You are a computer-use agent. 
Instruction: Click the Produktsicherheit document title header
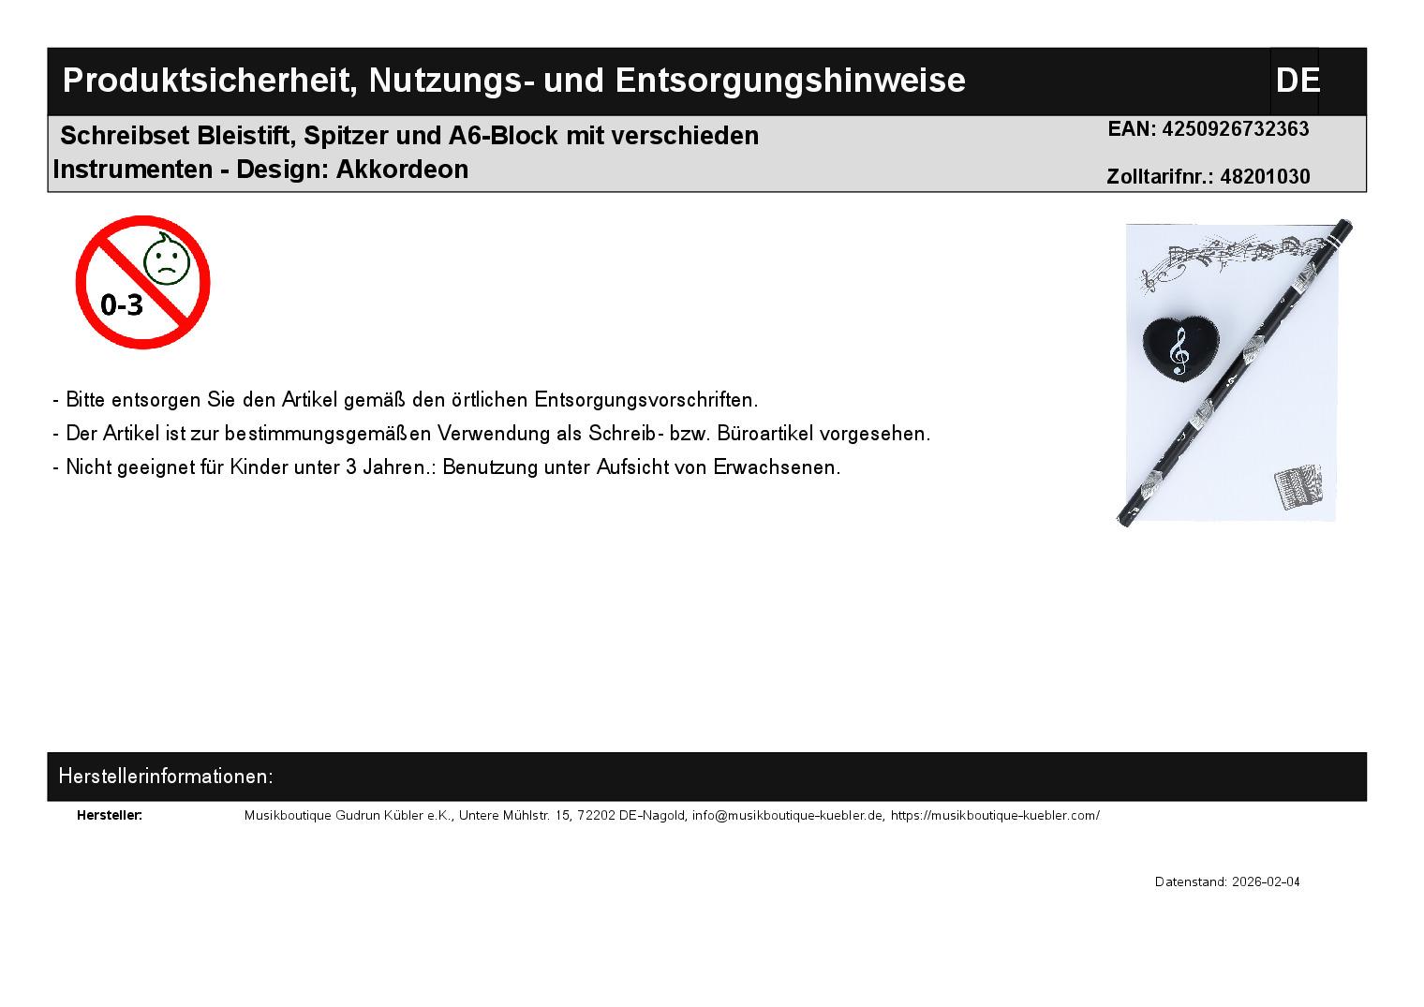(513, 81)
